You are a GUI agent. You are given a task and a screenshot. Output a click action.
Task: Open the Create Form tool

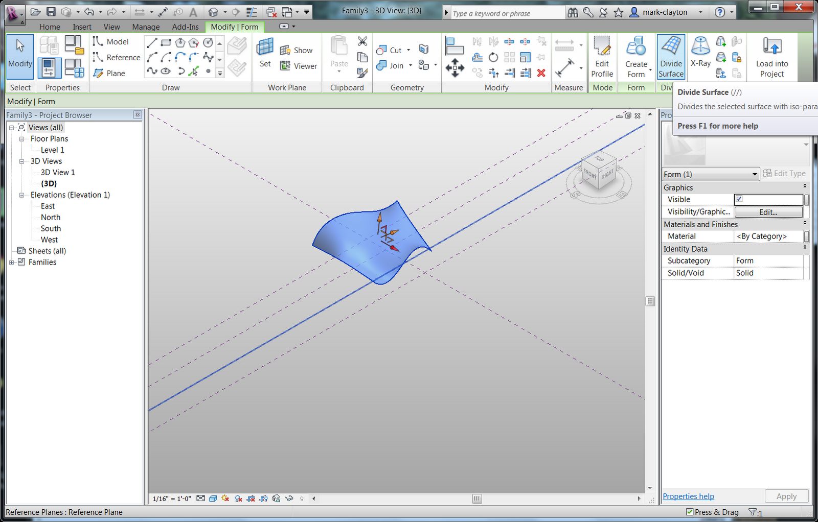click(x=636, y=56)
